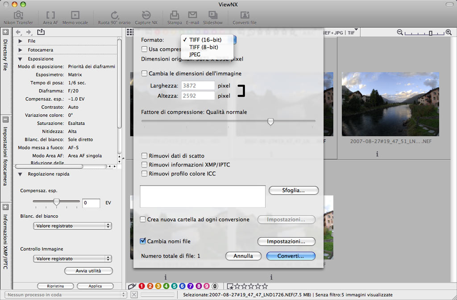Apply blue label 6
The width and height of the screenshot is (457, 300).
click(183, 286)
